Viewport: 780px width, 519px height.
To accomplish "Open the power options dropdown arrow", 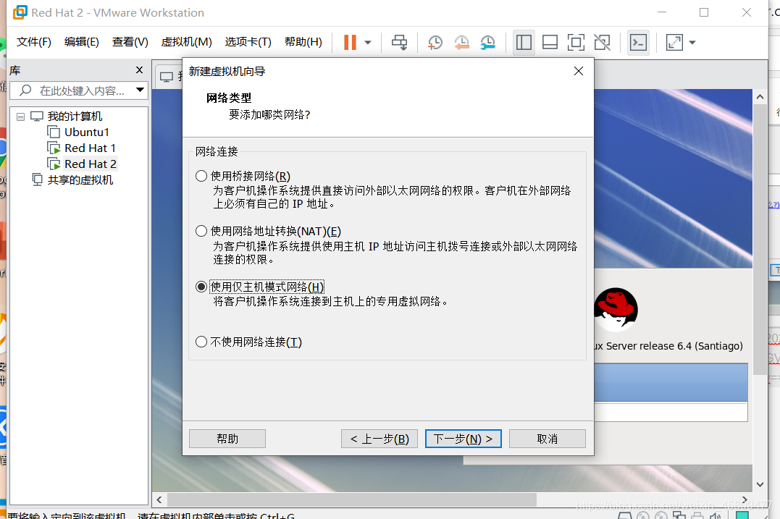I will click(368, 42).
